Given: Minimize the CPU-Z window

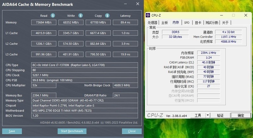Looking at the screenshot, I should pyautogui.click(x=222, y=15).
